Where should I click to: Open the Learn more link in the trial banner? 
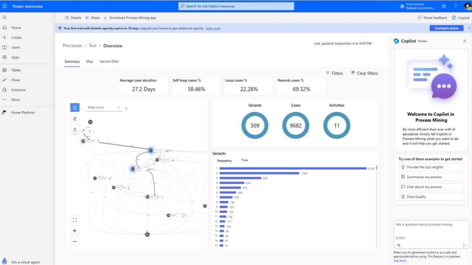pos(213,28)
